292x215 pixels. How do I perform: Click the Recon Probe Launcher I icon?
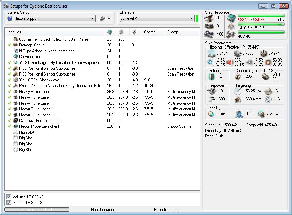tap(16, 126)
